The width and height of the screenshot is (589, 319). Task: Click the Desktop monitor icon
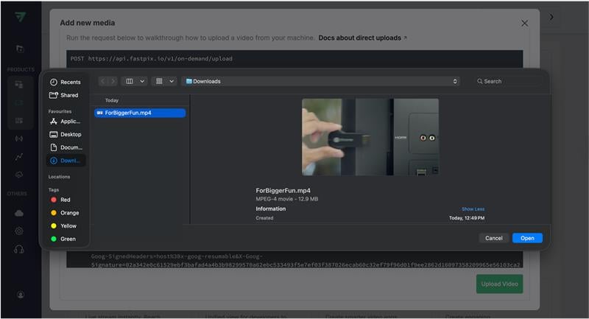[54, 134]
